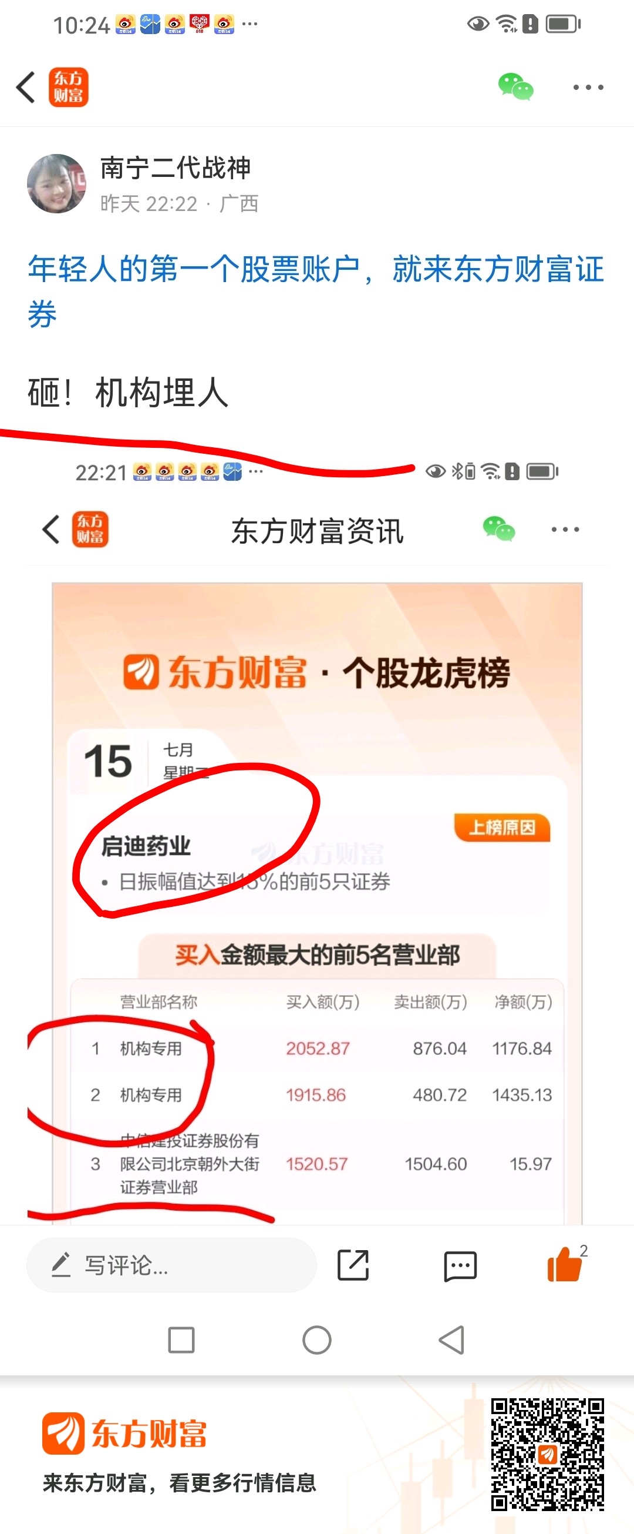
Task: Tap the Android back triangle button
Action: [451, 1341]
